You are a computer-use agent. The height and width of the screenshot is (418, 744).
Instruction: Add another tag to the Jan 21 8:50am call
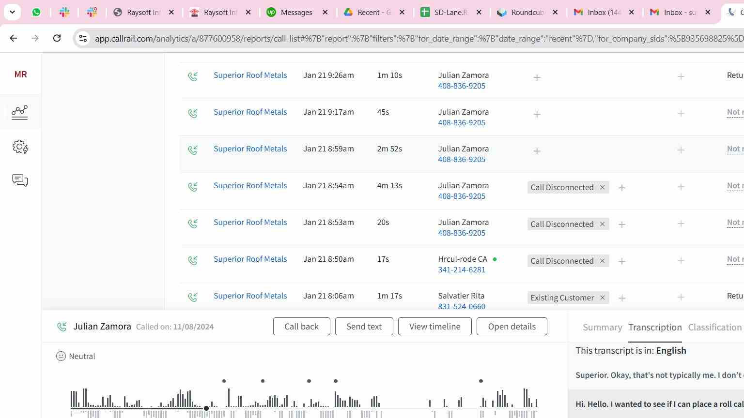coord(622,261)
